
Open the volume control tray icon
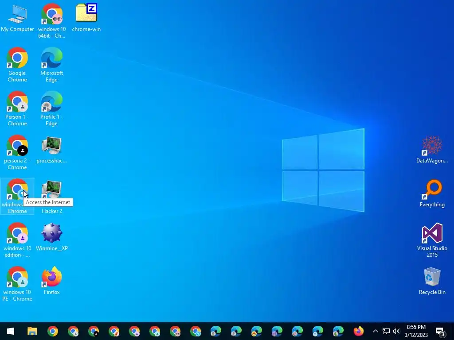pos(396,331)
